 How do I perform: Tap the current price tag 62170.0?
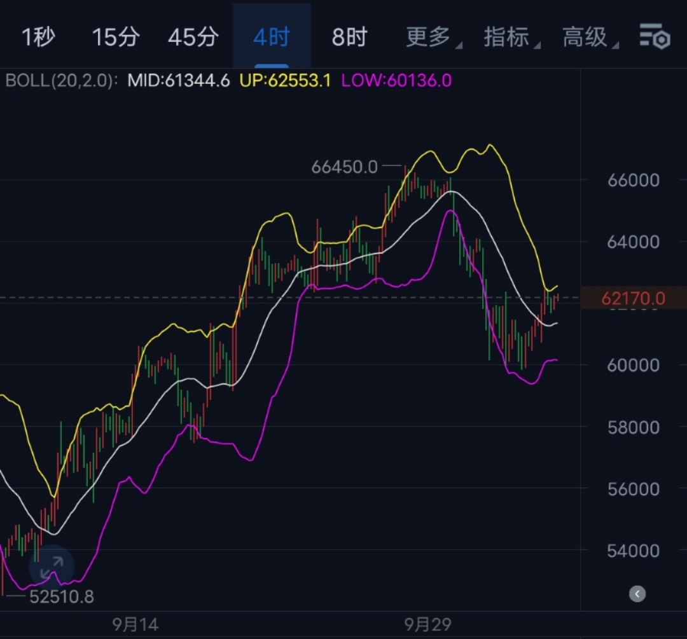point(633,298)
